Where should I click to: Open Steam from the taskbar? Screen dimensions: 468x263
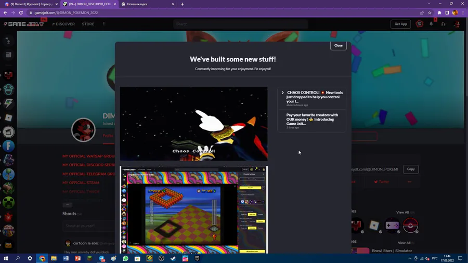173,258
